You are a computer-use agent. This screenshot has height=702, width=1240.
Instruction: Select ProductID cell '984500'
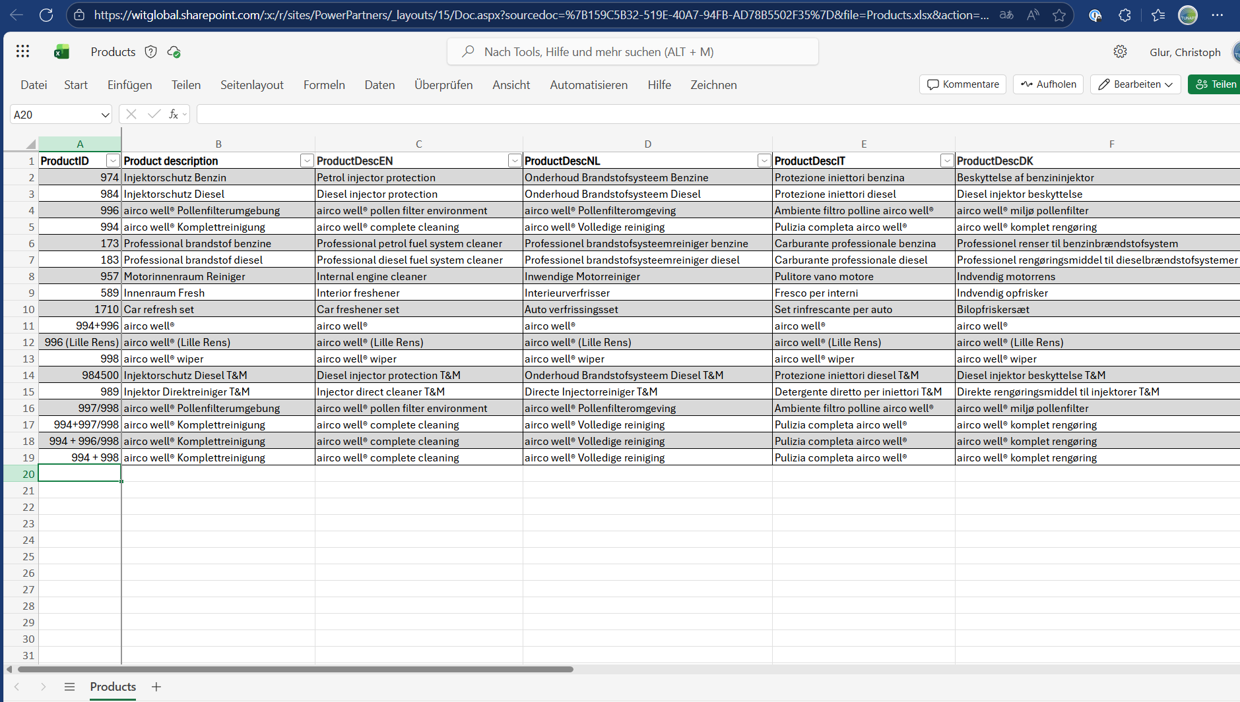(x=80, y=375)
